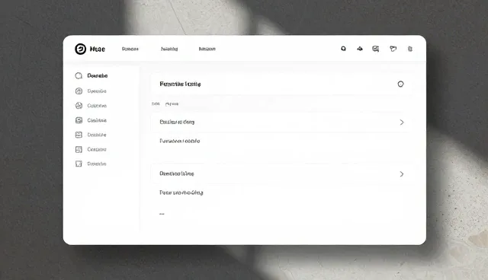Click the description text under the second settings row
Screen dimensions: 488x280
coord(181,192)
